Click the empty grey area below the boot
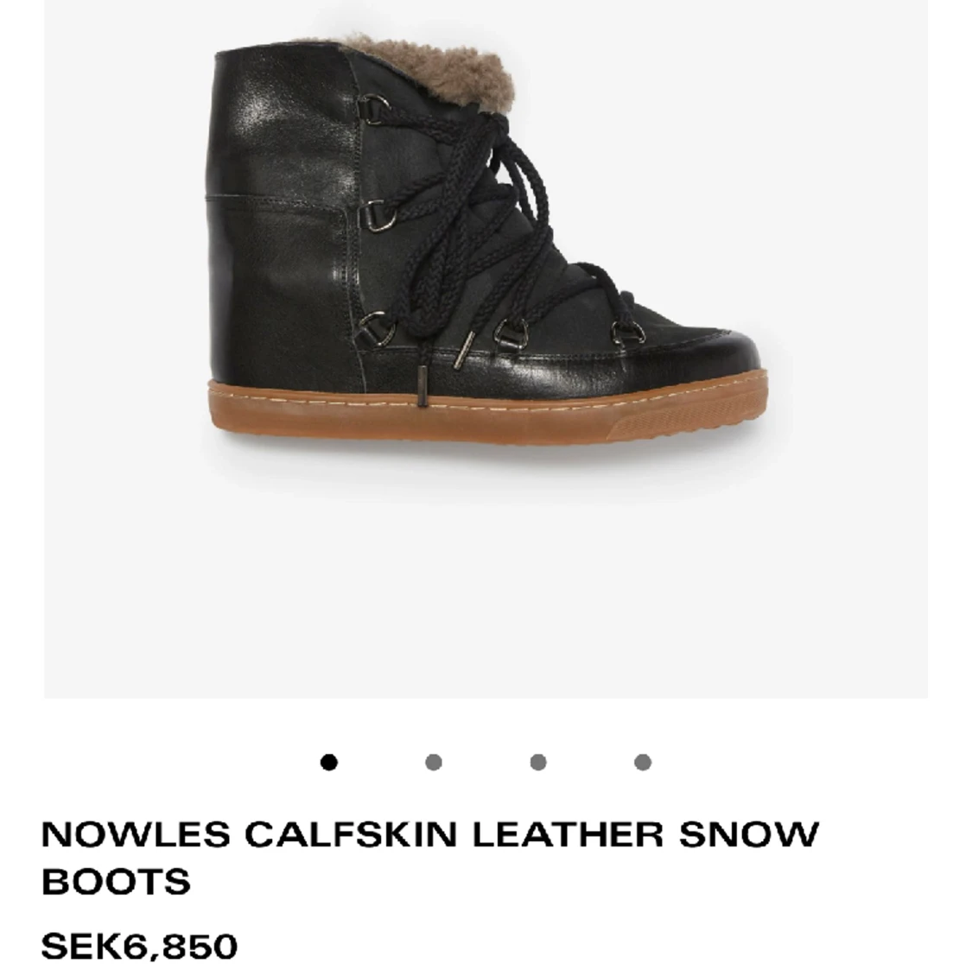972x970 pixels. click(486, 570)
